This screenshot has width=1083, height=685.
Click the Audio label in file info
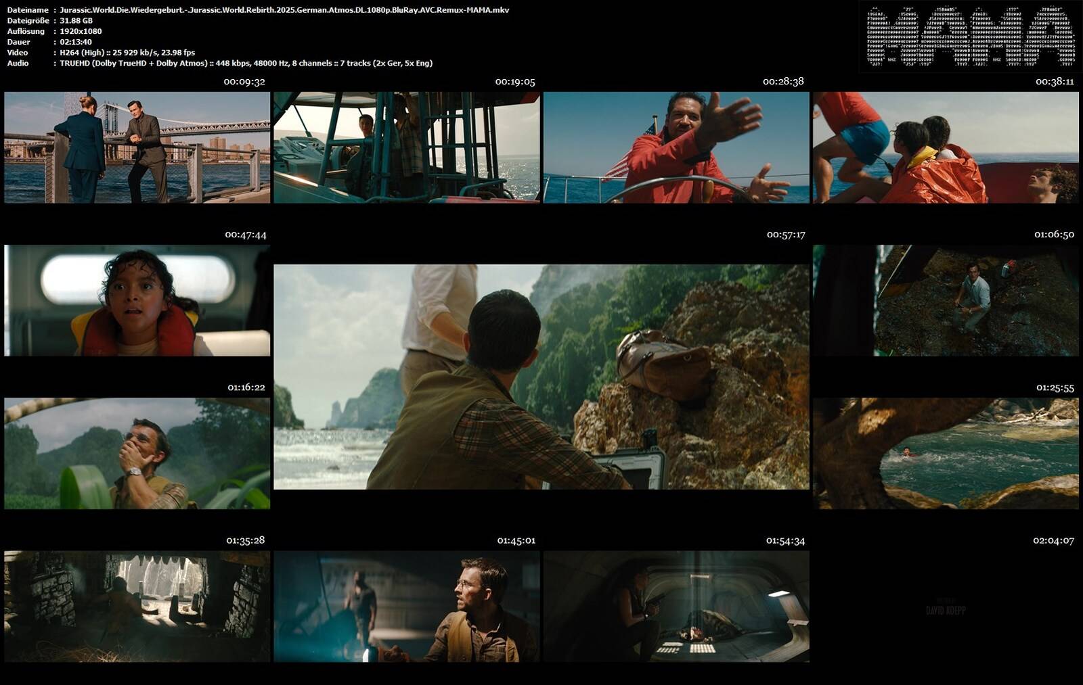18,64
